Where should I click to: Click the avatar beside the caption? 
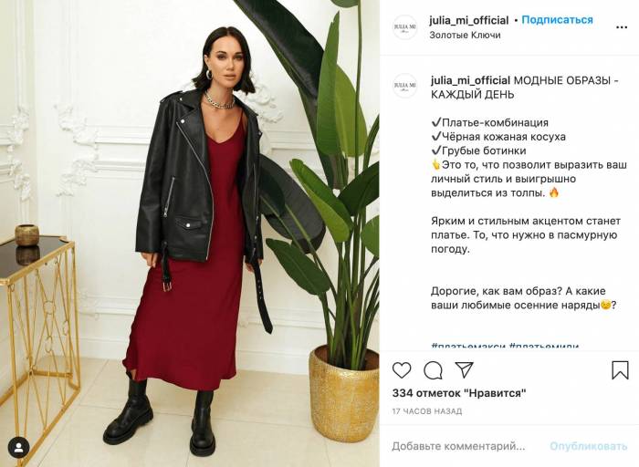click(404, 85)
